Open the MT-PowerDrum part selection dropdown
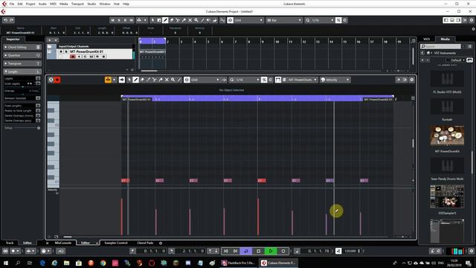 (x=302, y=80)
